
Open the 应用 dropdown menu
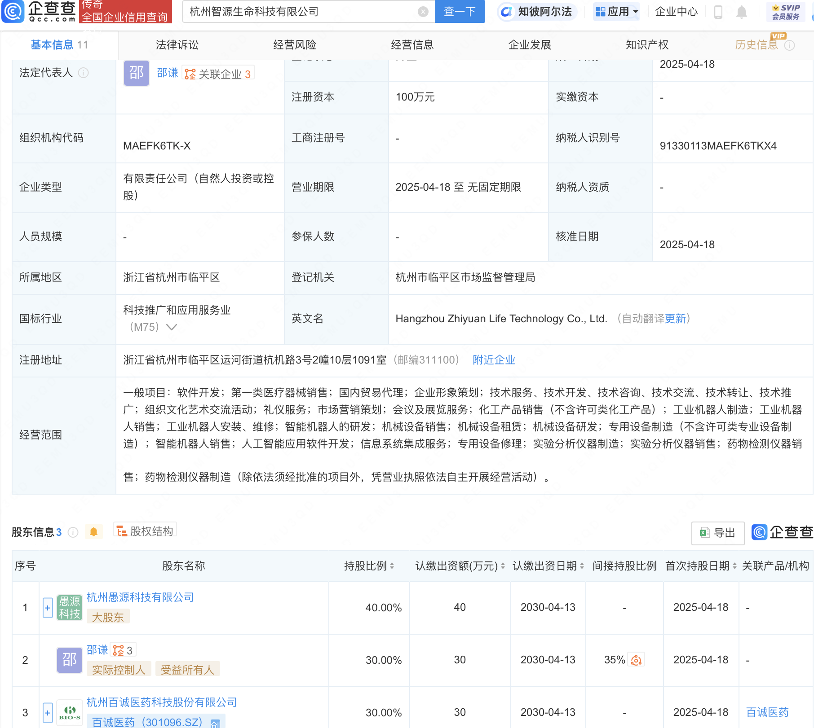coord(616,12)
